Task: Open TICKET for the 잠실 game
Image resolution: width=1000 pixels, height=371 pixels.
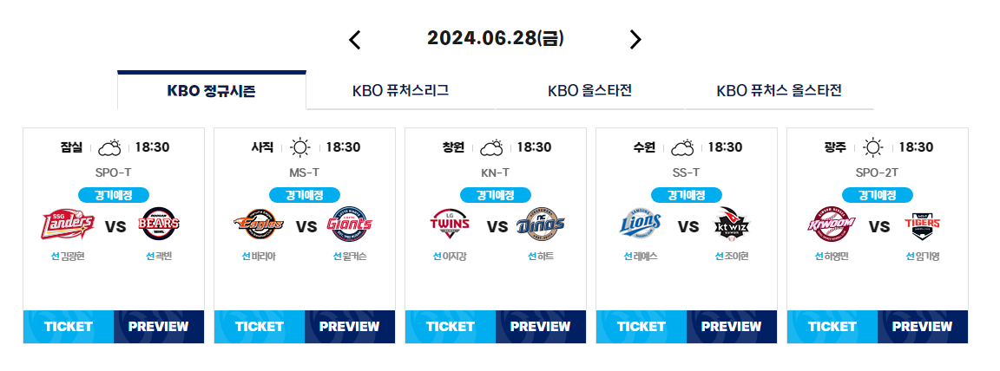Action: pos(69,327)
